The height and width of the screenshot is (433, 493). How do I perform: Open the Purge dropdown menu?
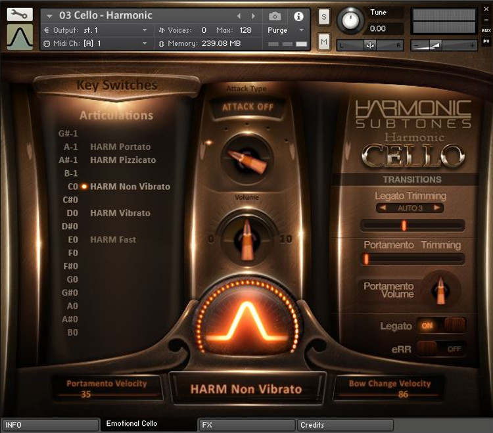point(285,30)
